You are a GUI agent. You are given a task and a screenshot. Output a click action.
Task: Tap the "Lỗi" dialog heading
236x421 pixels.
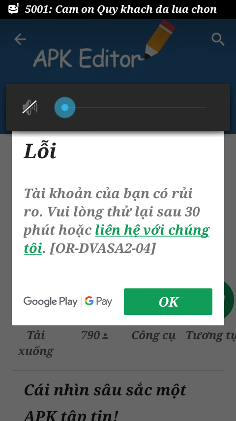click(40, 151)
